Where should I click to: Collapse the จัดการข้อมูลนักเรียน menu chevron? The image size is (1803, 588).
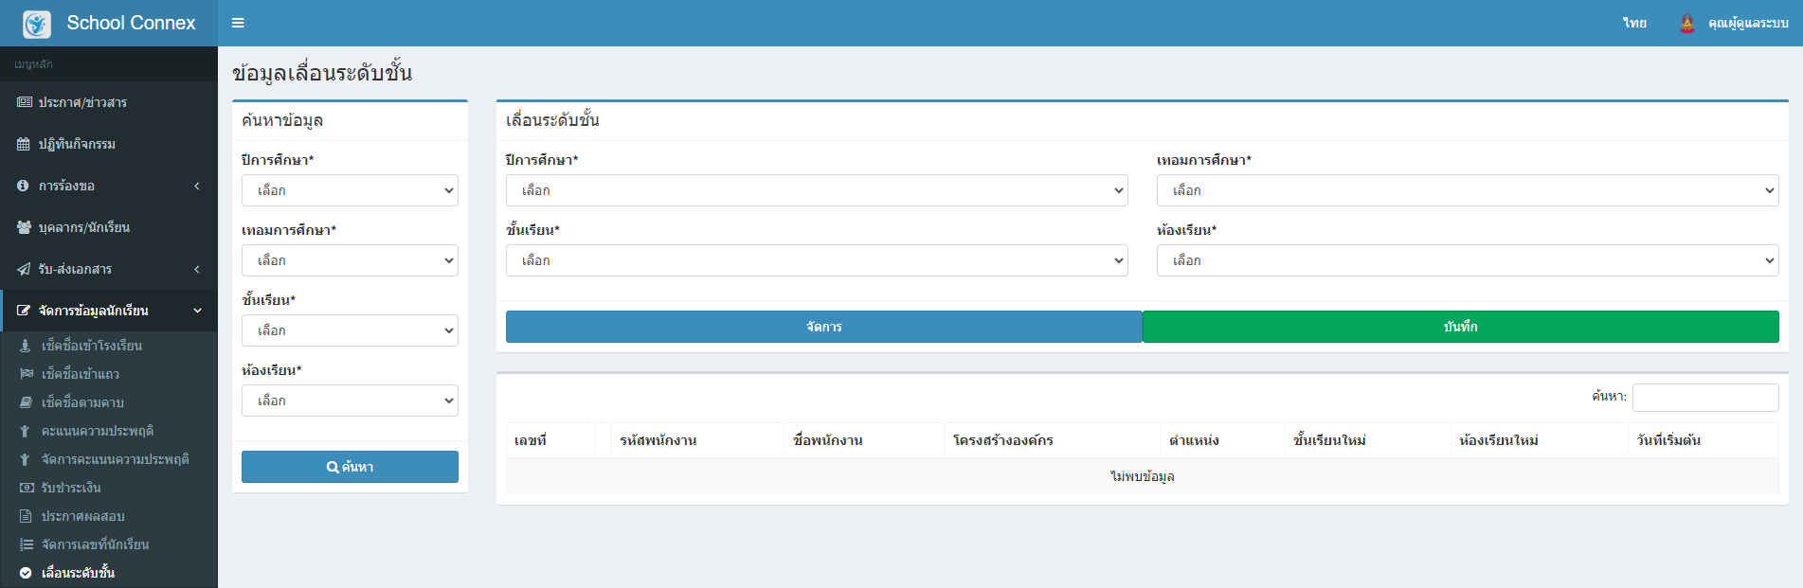[197, 311]
